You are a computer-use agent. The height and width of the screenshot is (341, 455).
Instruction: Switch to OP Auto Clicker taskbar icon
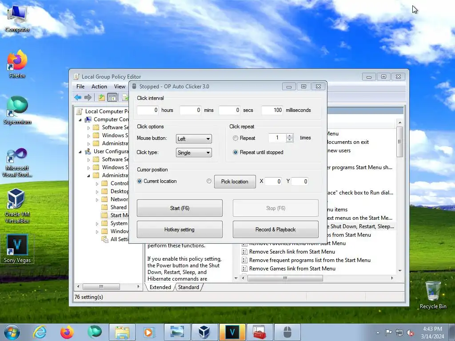click(x=287, y=332)
